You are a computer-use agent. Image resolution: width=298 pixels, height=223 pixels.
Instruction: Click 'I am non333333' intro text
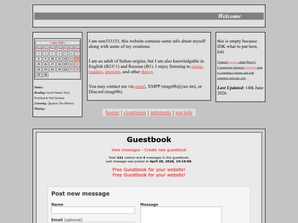[x=104, y=41]
